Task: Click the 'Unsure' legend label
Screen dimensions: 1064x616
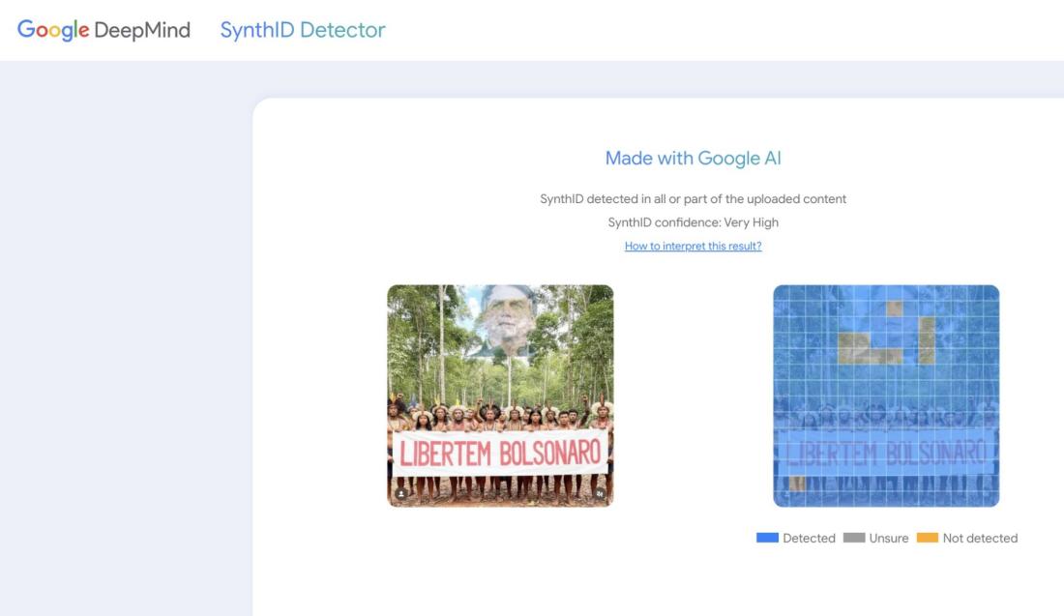Action: pyautogui.click(x=888, y=539)
